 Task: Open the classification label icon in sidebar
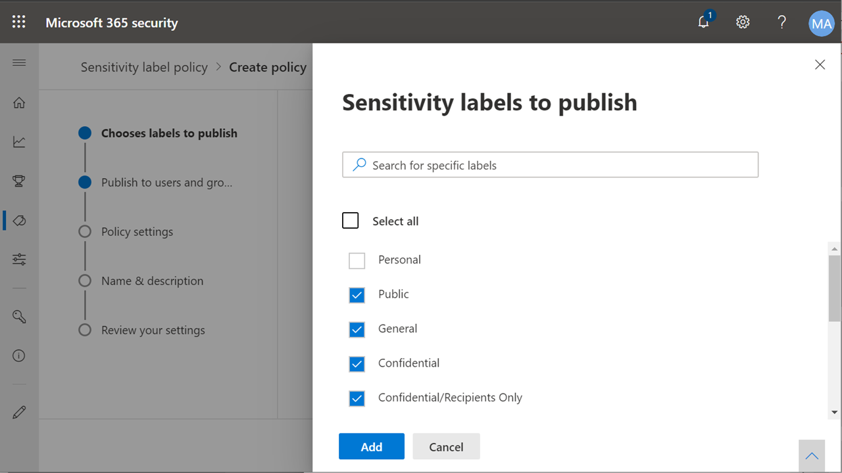coord(19,220)
